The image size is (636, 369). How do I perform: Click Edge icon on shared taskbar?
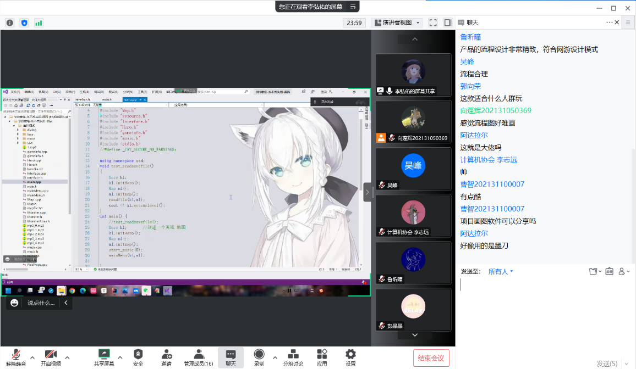click(x=83, y=290)
